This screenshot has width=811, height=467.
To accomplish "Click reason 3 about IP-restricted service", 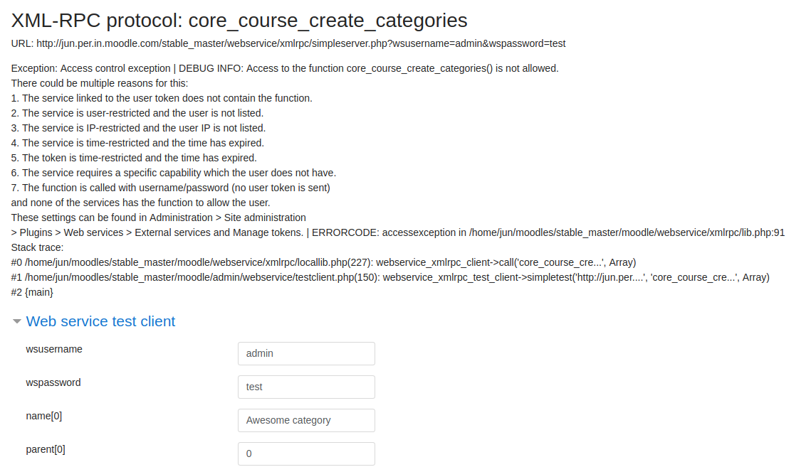I will (138, 128).
